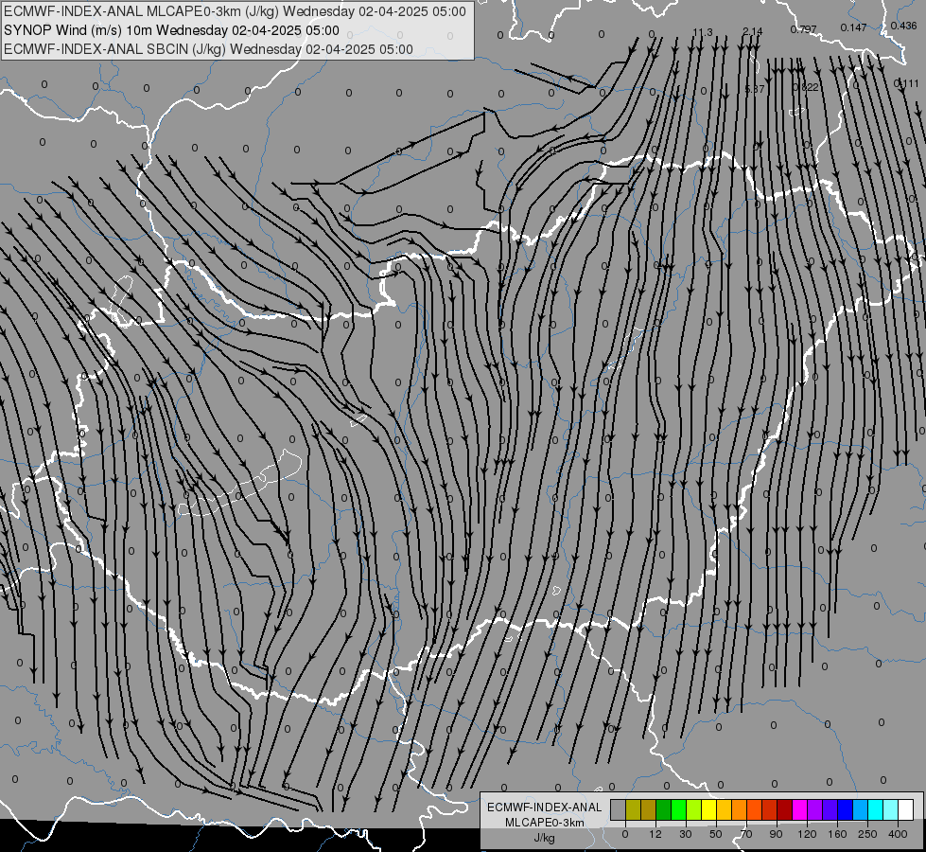Click the gray swatch in the MLCAPE legend

pos(619,809)
